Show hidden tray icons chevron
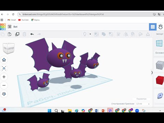Screen dimensions: 164x123 tap(160, 111)
